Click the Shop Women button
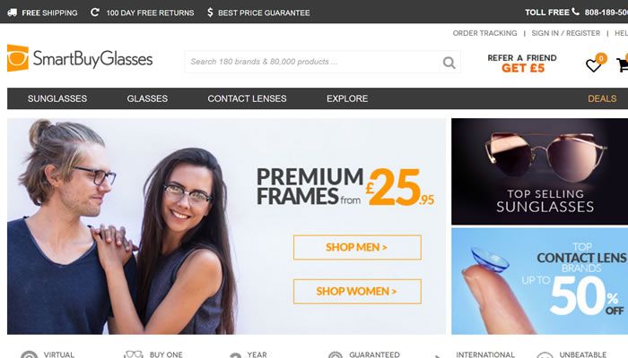 pos(357,291)
